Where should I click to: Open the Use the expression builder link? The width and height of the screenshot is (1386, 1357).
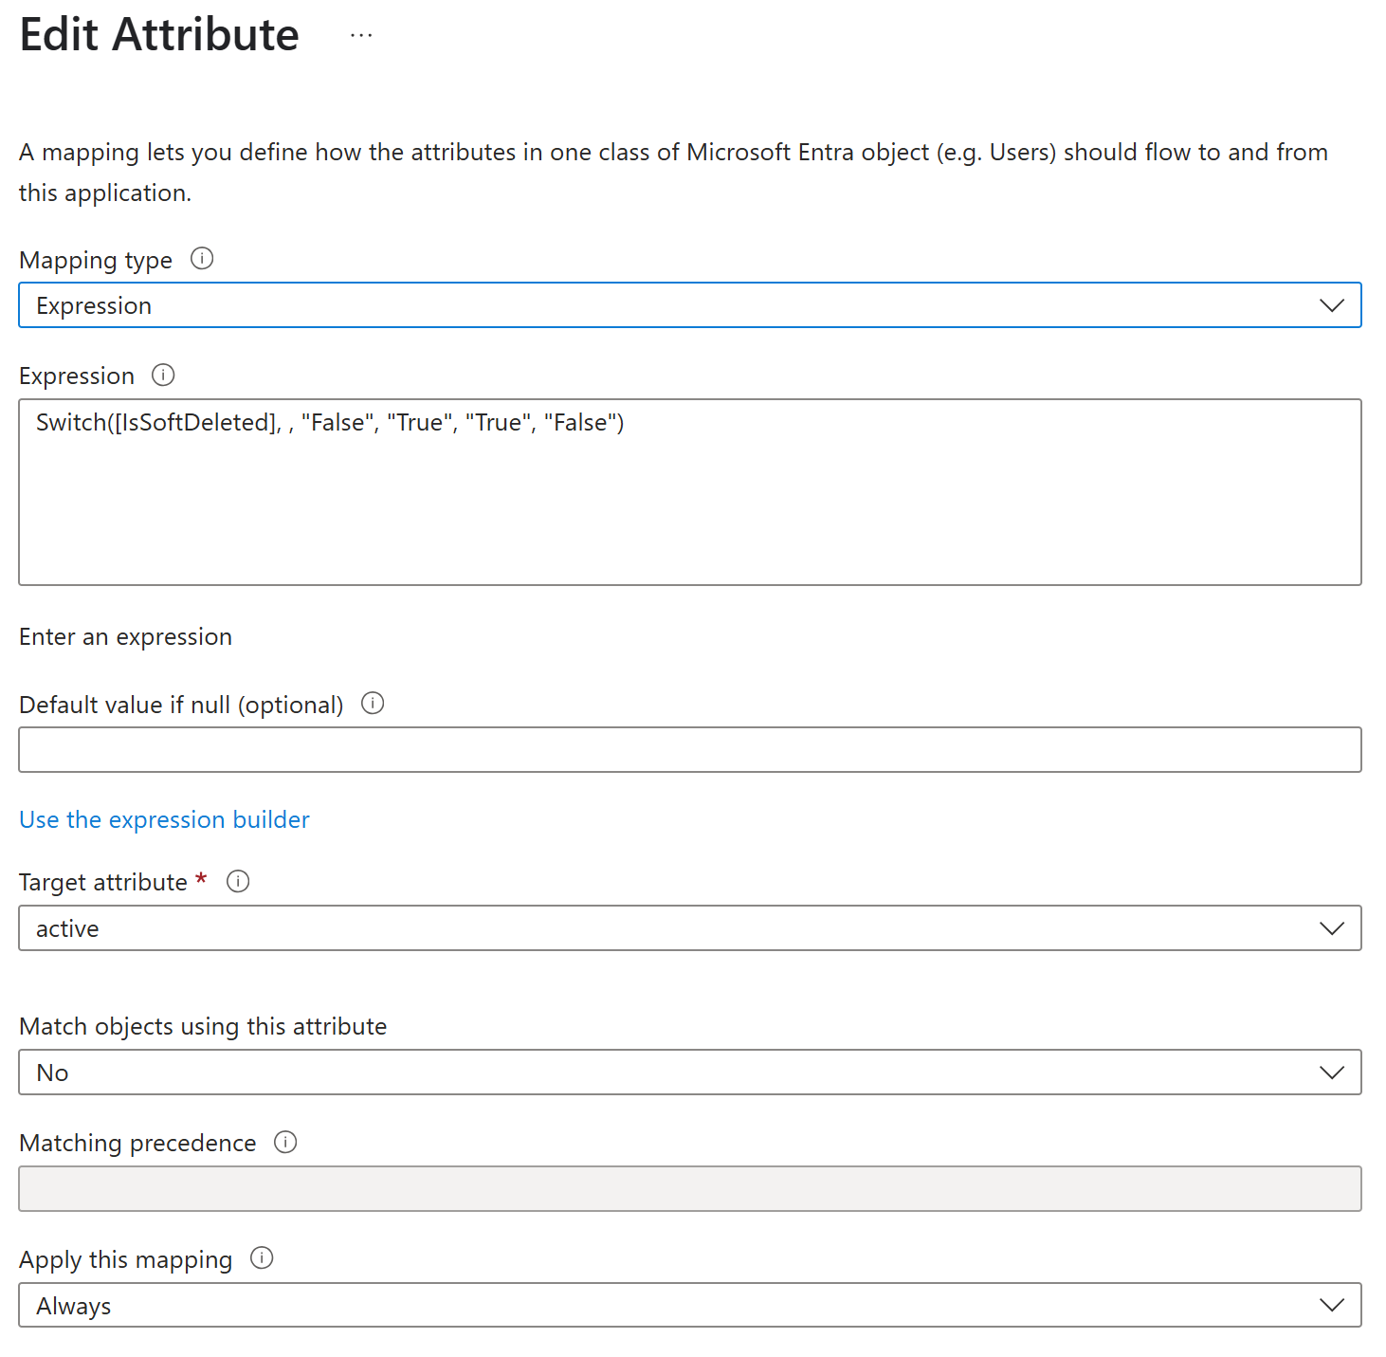(x=164, y=819)
